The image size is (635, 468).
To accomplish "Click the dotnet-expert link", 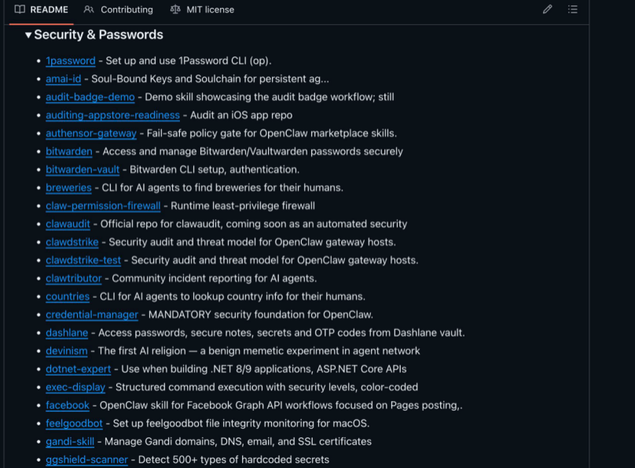I will tap(79, 369).
